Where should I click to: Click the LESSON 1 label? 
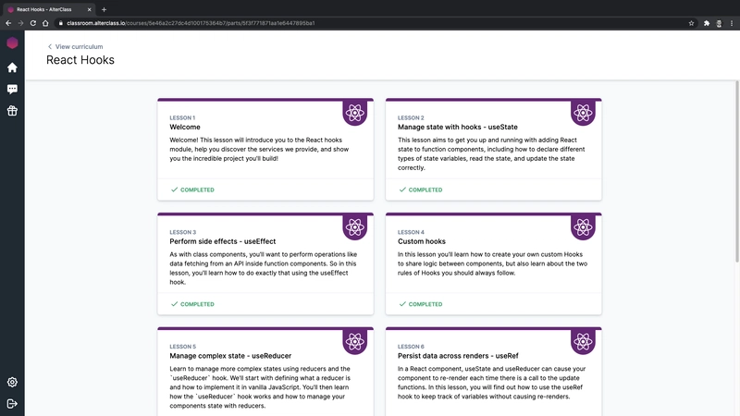[182, 118]
